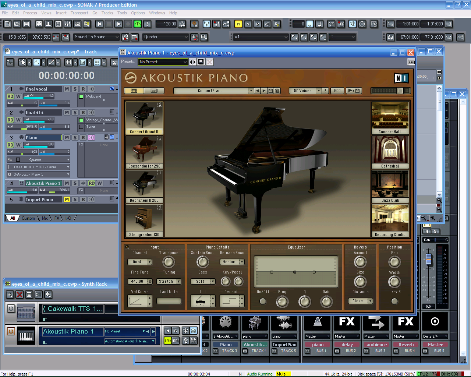Open the Omni channel dropdown

tap(140, 262)
